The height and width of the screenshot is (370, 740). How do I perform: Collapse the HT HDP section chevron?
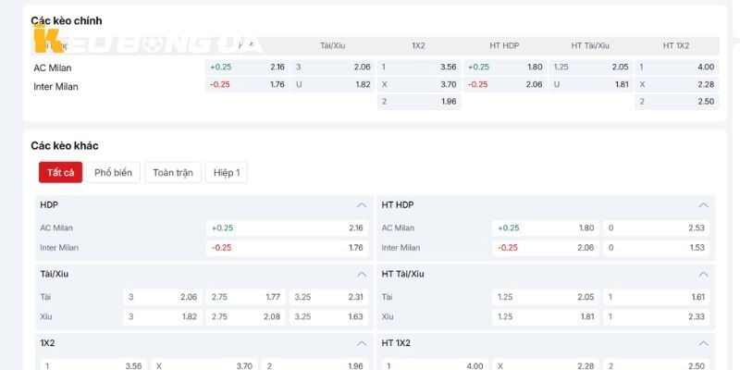pyautogui.click(x=703, y=204)
